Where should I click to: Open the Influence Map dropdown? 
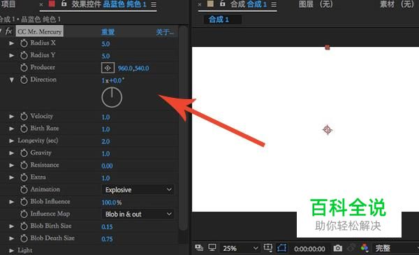[x=138, y=214]
